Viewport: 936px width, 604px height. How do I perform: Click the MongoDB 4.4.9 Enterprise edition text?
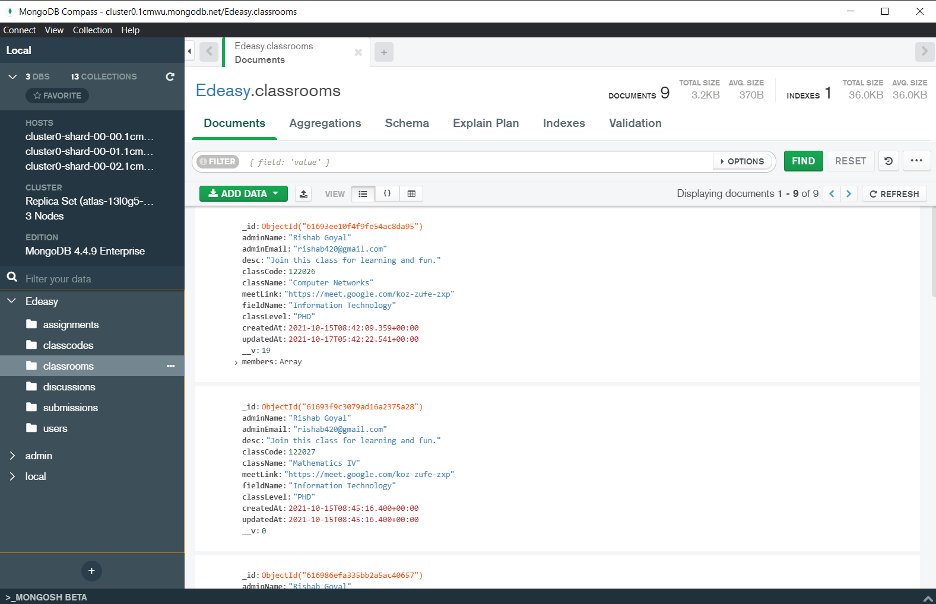click(85, 251)
